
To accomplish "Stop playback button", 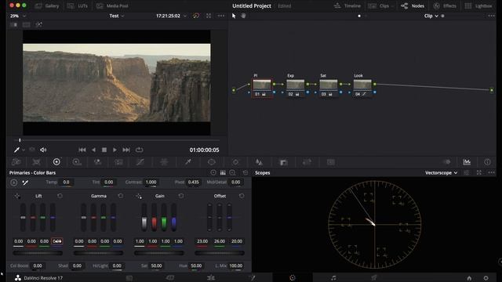I will (x=104, y=150).
